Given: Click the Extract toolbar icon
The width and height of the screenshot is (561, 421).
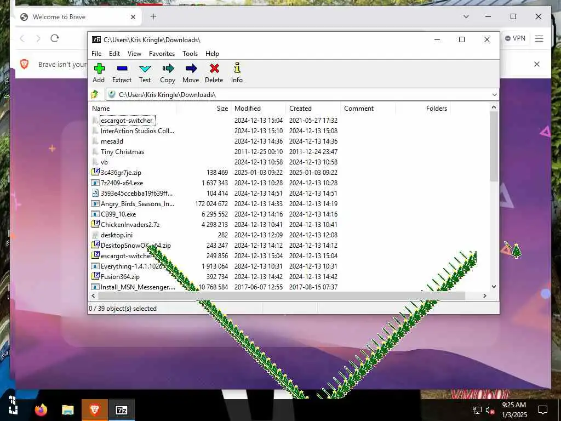Looking at the screenshot, I should pos(122,68).
